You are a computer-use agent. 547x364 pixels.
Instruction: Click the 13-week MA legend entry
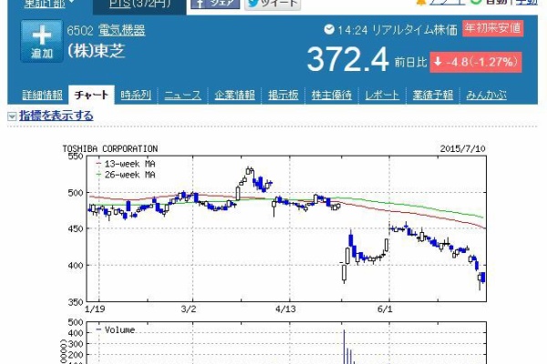tap(126, 164)
